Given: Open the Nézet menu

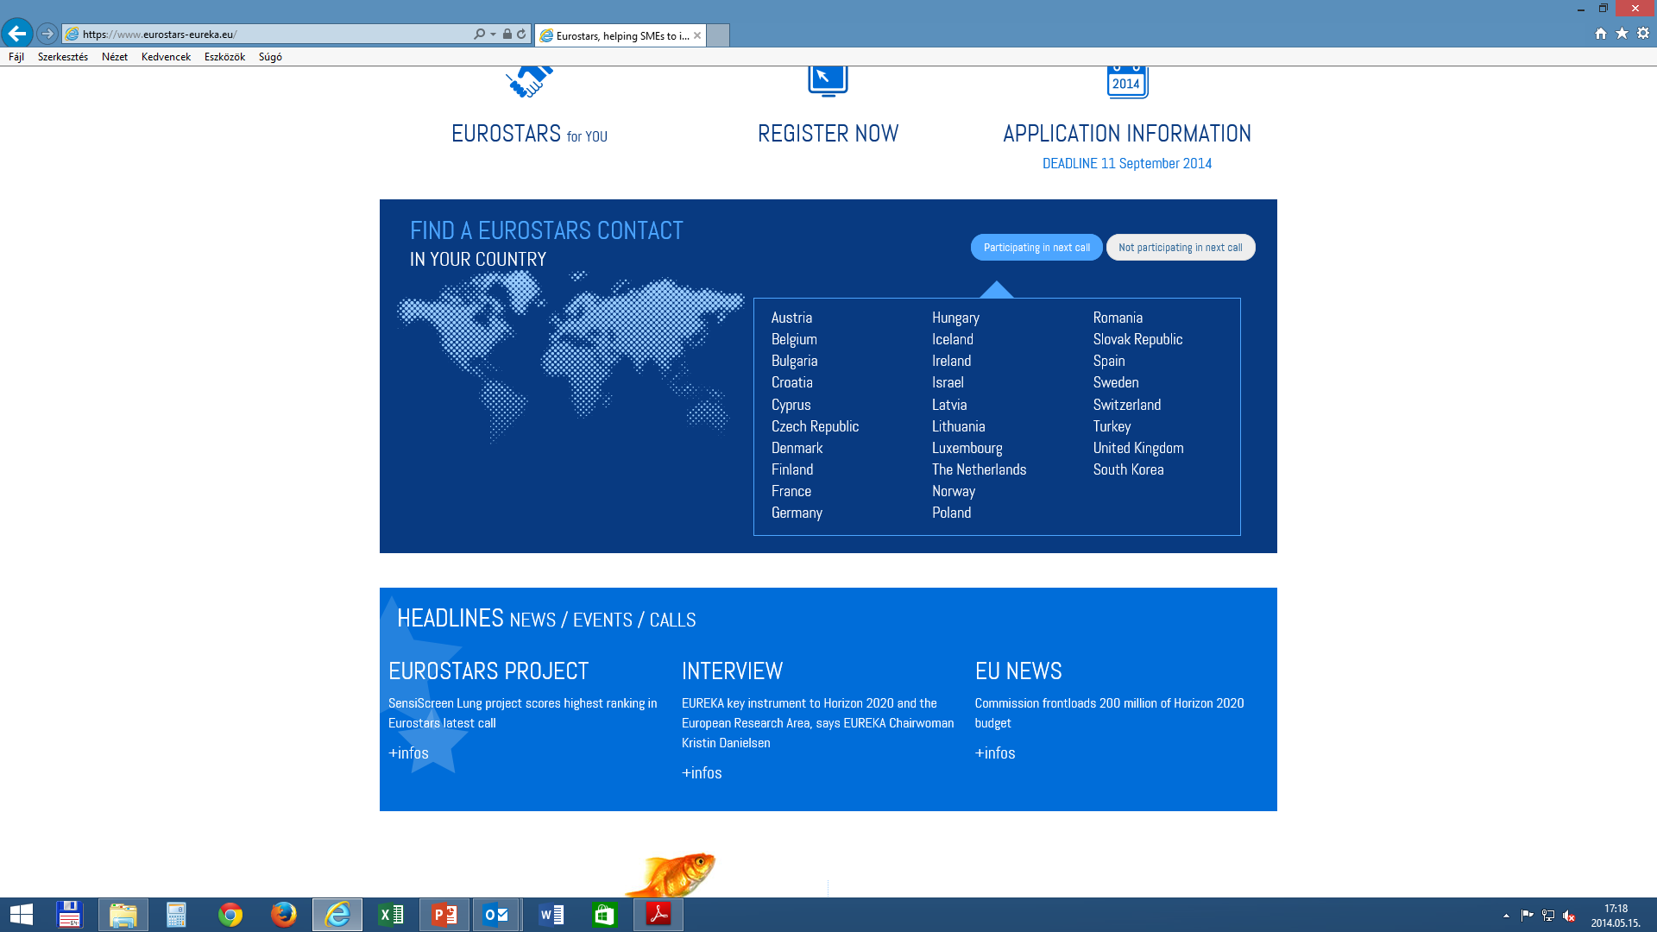Looking at the screenshot, I should click(115, 57).
